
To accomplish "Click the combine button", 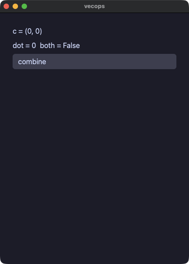I will [x=94, y=62].
